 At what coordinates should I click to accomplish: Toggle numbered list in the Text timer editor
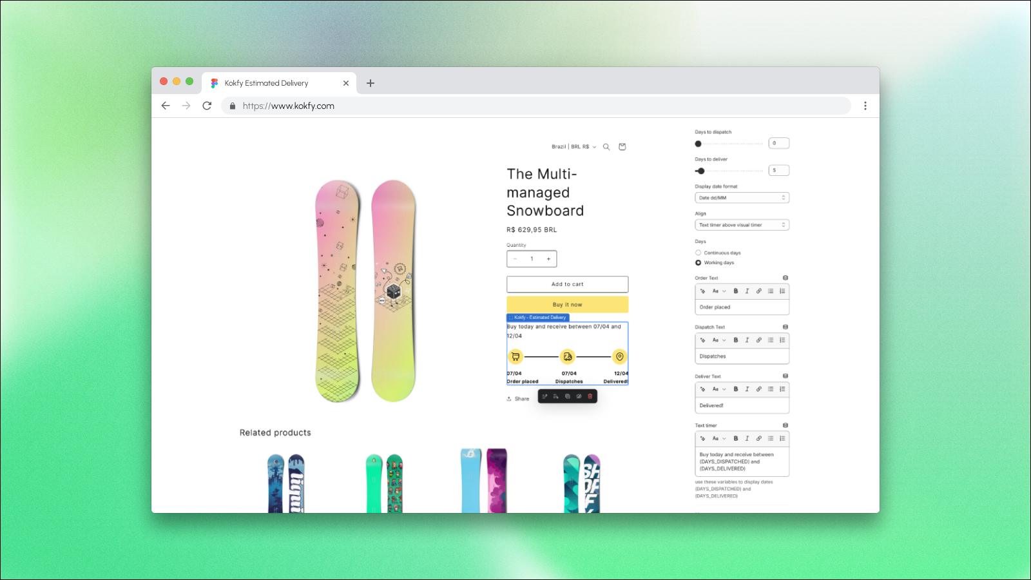tap(782, 438)
